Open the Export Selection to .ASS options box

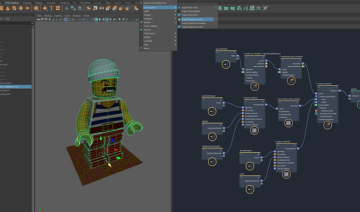click(216, 20)
